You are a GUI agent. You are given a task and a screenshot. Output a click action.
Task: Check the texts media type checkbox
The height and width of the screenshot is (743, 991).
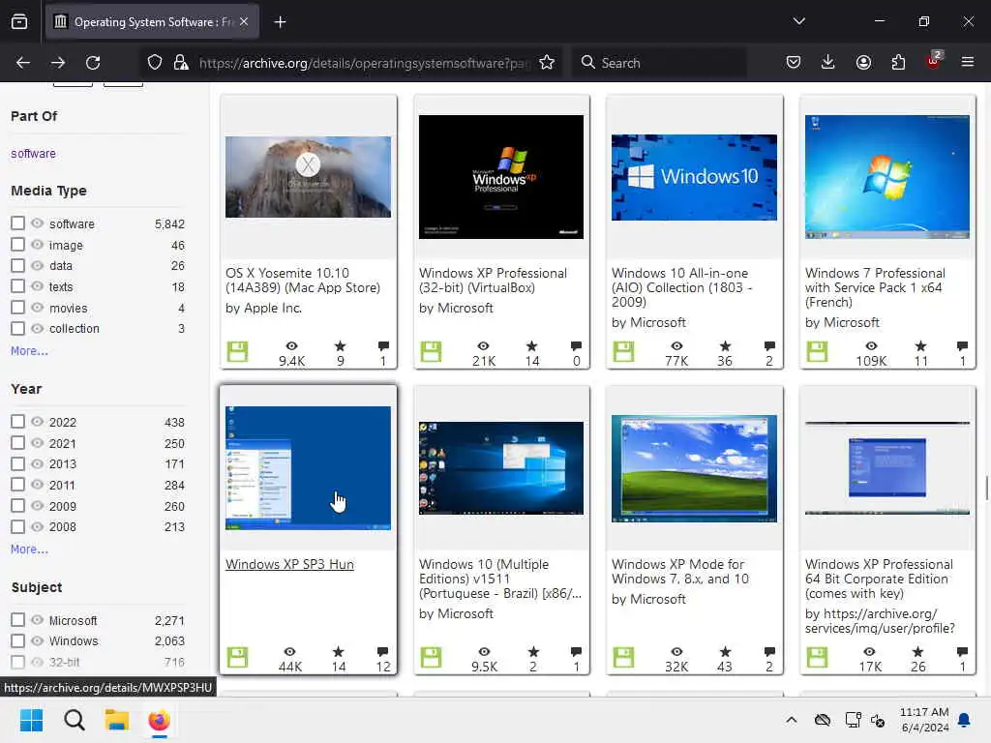coord(17,286)
